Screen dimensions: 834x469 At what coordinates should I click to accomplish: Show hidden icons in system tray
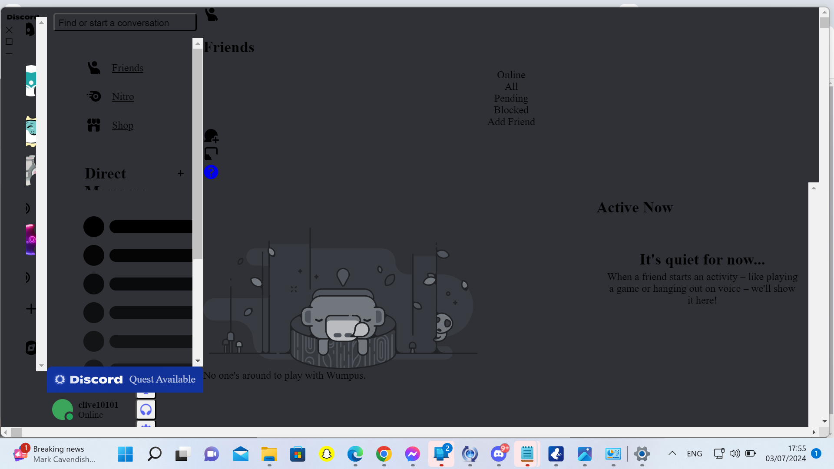pos(672,453)
